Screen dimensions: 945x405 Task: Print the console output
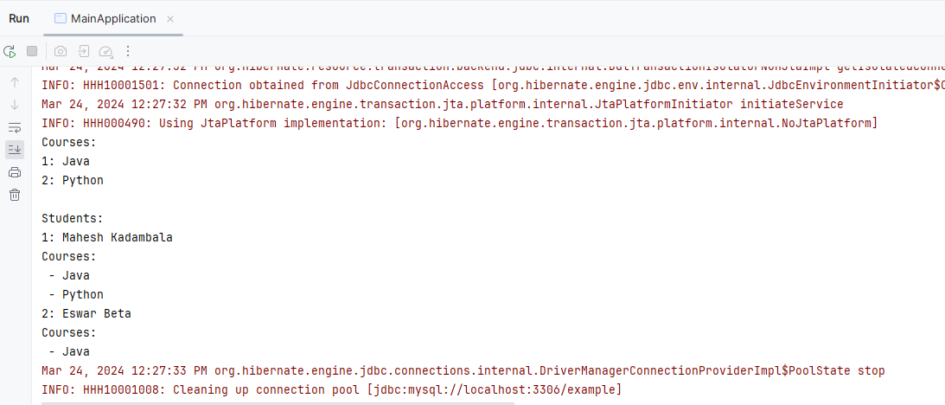click(x=15, y=172)
